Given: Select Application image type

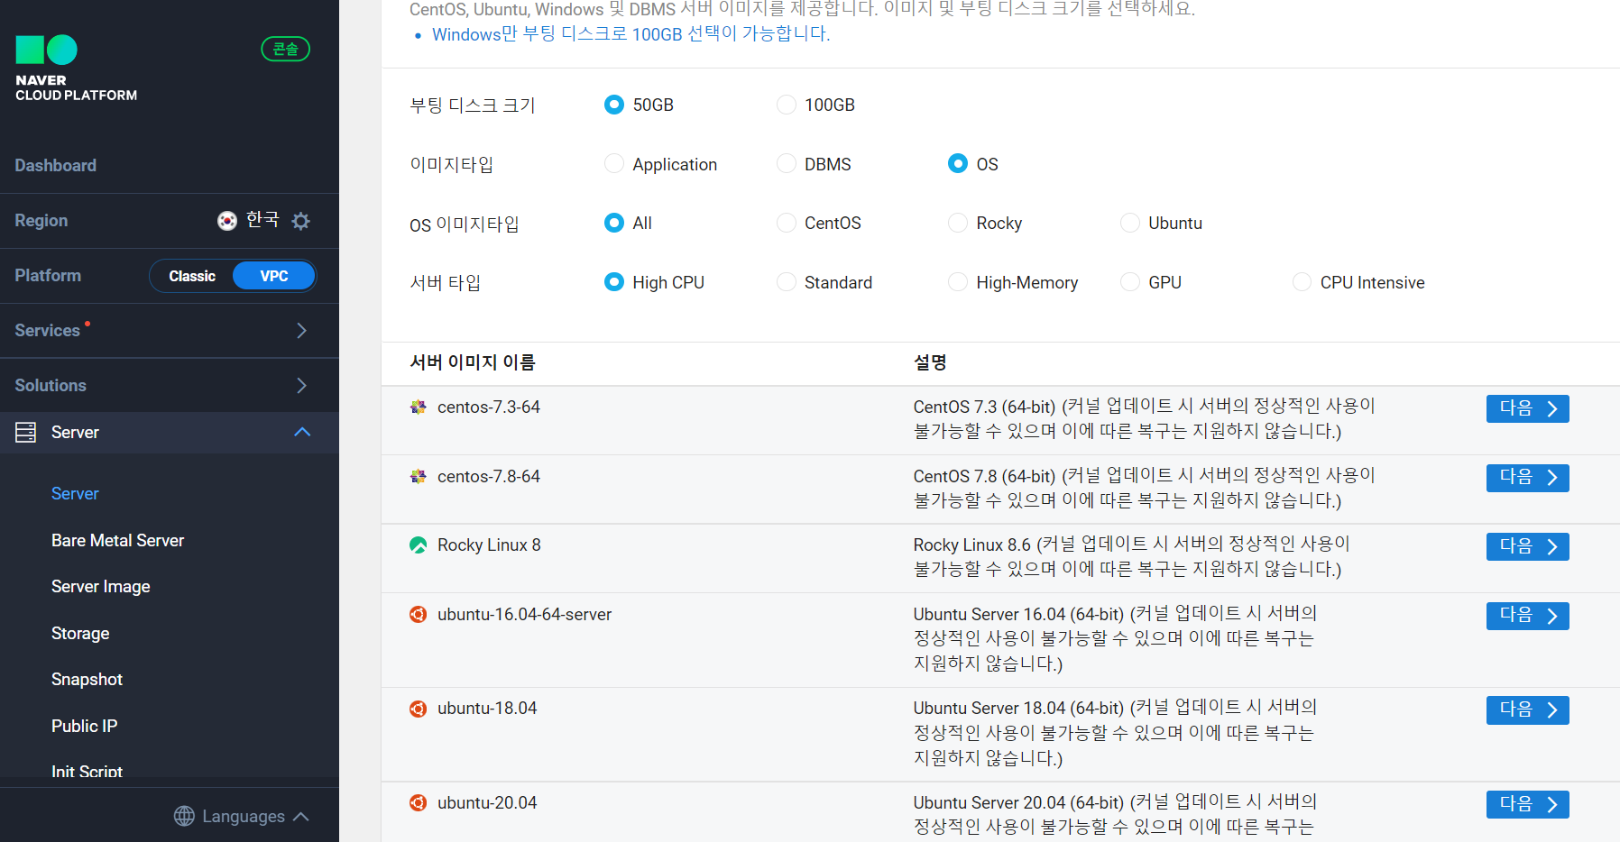Looking at the screenshot, I should pyautogui.click(x=614, y=164).
